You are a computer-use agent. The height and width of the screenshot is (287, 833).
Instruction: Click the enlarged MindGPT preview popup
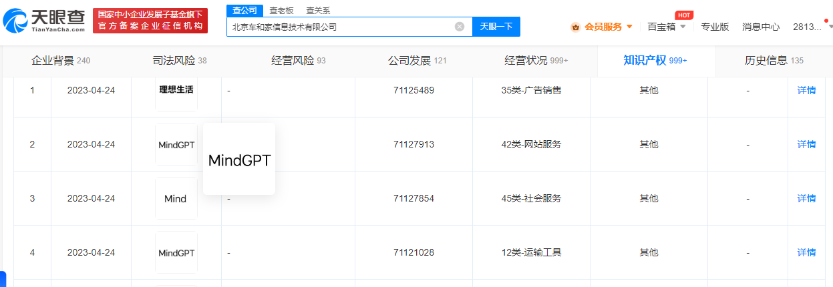pyautogui.click(x=239, y=159)
